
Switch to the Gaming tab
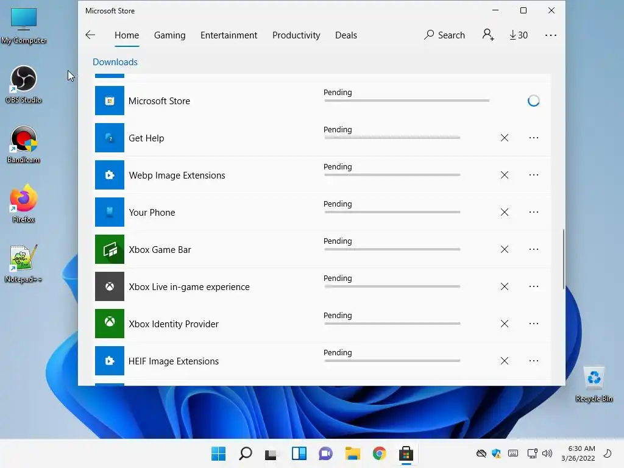(x=169, y=35)
